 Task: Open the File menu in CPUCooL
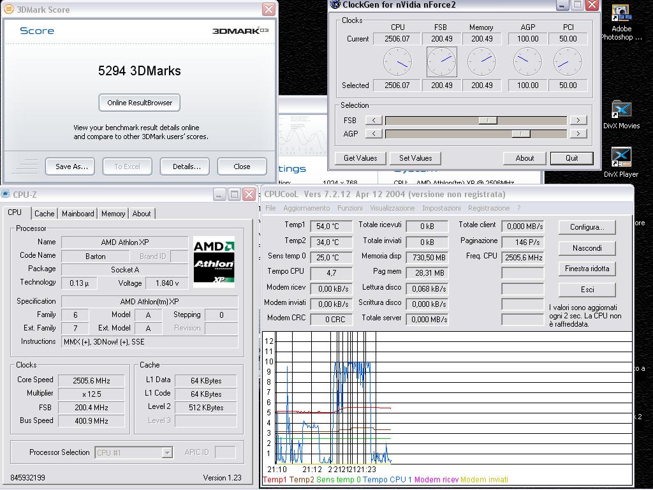click(x=270, y=208)
